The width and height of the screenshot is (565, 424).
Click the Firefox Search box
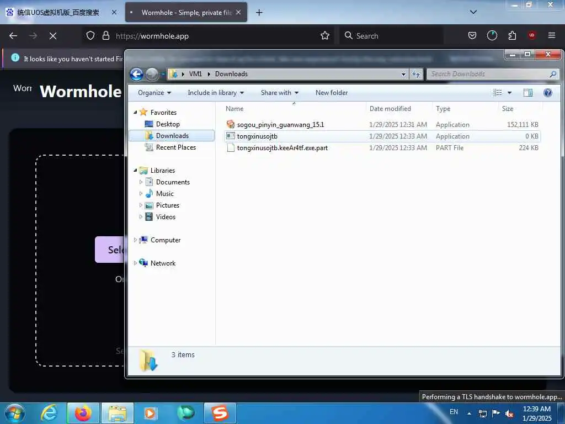(x=391, y=36)
